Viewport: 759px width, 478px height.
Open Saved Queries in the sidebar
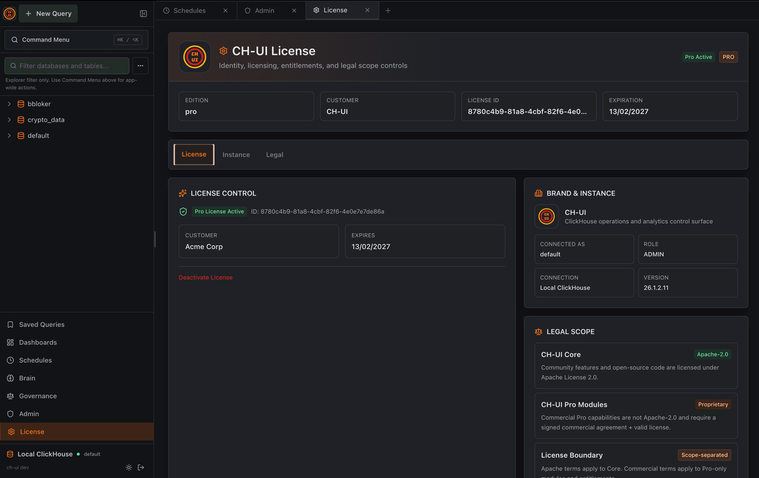point(42,324)
